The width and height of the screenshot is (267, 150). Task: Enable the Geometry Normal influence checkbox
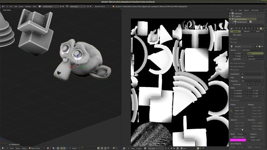point(249,123)
